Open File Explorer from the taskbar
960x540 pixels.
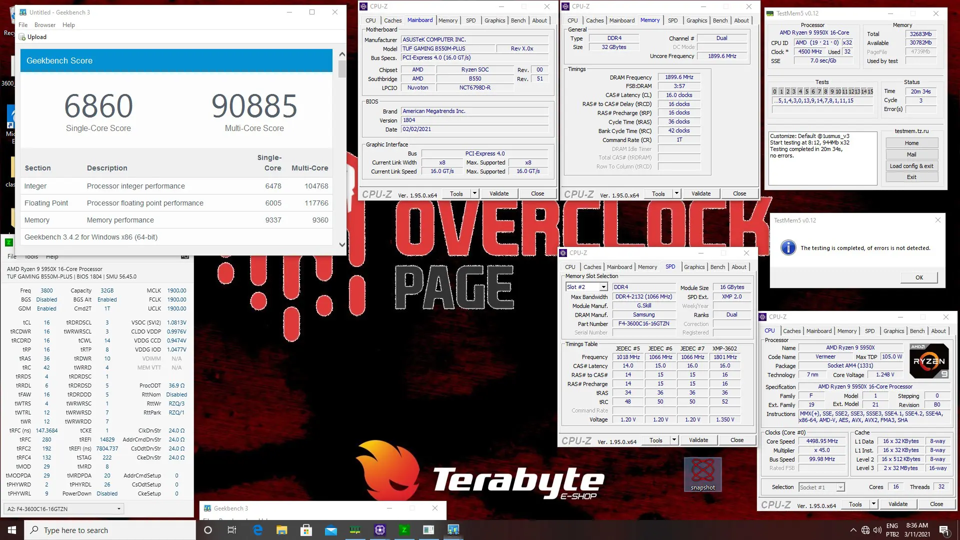(282, 530)
